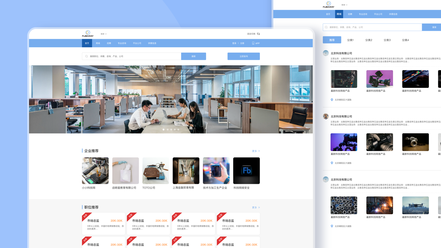The image size is (441, 248).
Task: Click the 更多 arrow for 职位推荐
Action: [259, 207]
